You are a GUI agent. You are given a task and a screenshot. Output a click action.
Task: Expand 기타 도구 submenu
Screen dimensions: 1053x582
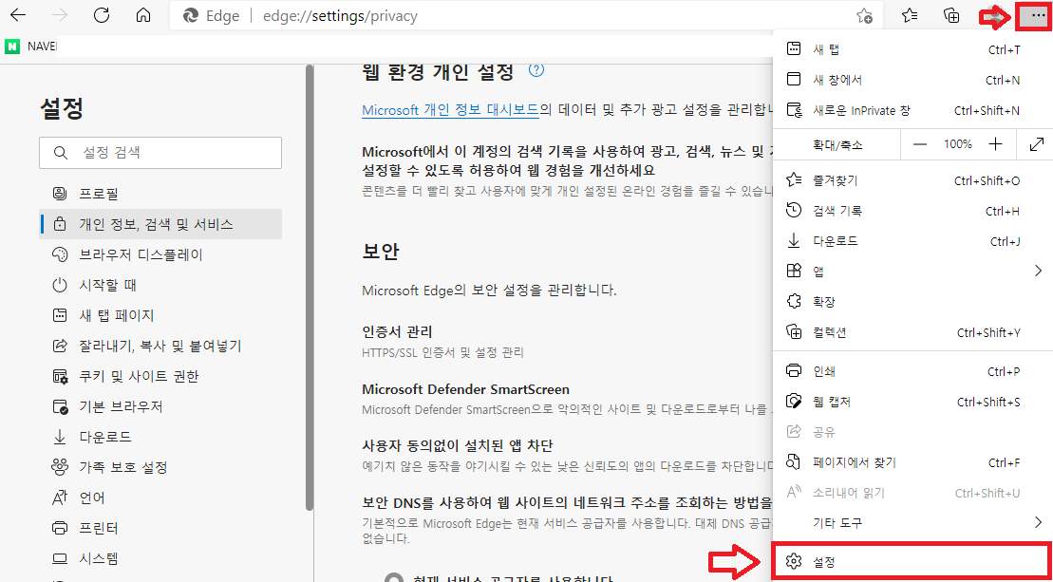912,522
